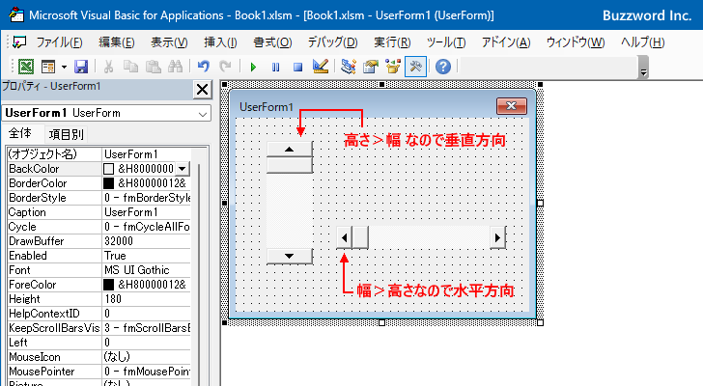This screenshot has width=703, height=386.
Task: Select the BorderStyle property row
Action: click(99, 198)
